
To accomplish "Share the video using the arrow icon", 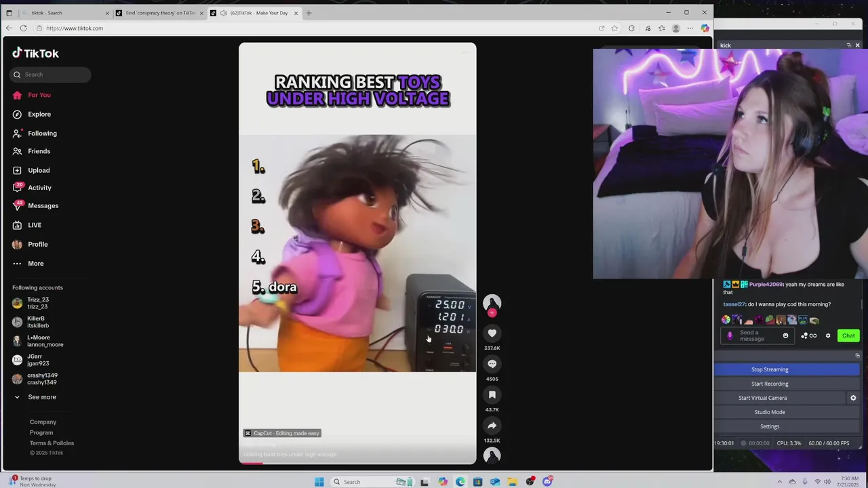I will click(x=492, y=426).
